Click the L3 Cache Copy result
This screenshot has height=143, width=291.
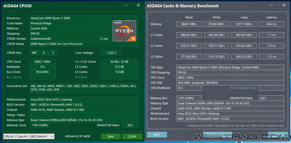click(x=244, y=56)
